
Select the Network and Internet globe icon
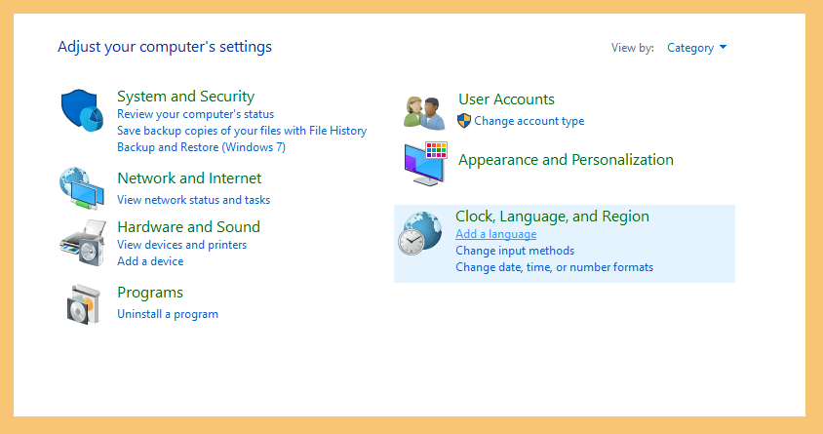[82, 188]
